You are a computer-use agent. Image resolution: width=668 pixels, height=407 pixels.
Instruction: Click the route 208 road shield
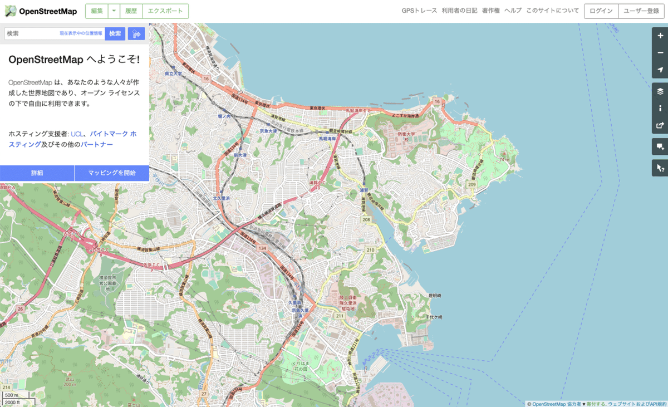coord(366,220)
